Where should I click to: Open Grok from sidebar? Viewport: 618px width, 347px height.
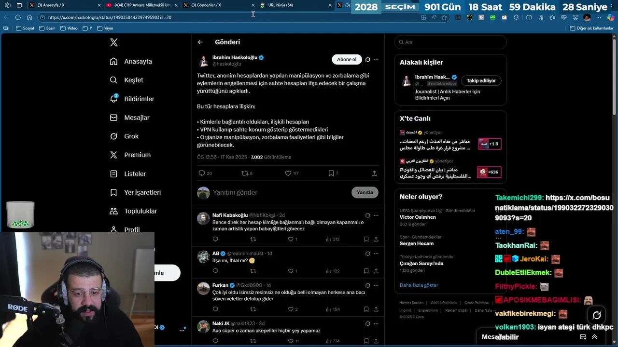click(x=124, y=136)
